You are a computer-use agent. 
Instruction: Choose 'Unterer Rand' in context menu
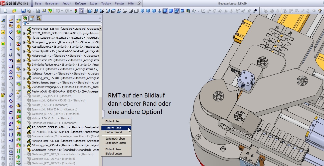pos(116,132)
